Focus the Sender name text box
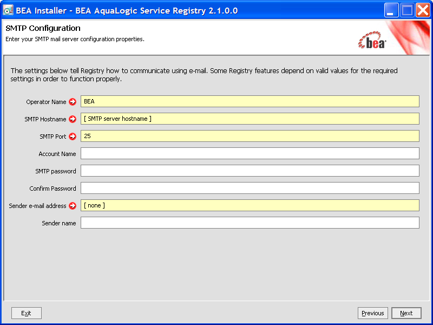Viewport: 433px width, 325px height. pyautogui.click(x=250, y=223)
